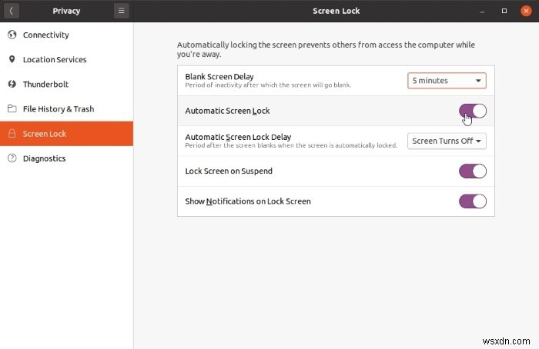Image resolution: width=539 pixels, height=349 pixels.
Task: Click the Privacy header title
Action: point(66,11)
